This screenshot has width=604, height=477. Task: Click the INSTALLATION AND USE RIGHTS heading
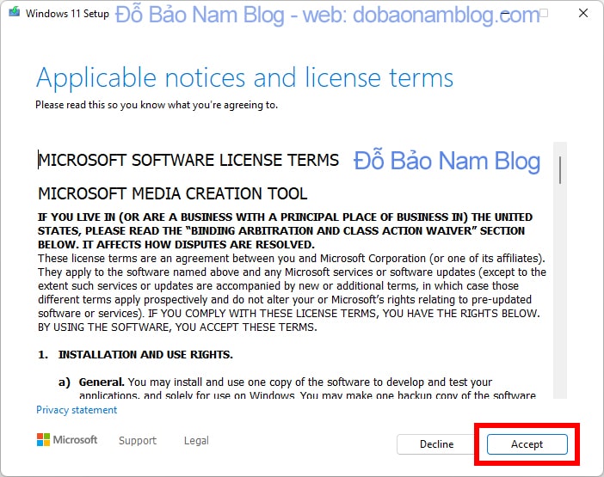(x=145, y=354)
